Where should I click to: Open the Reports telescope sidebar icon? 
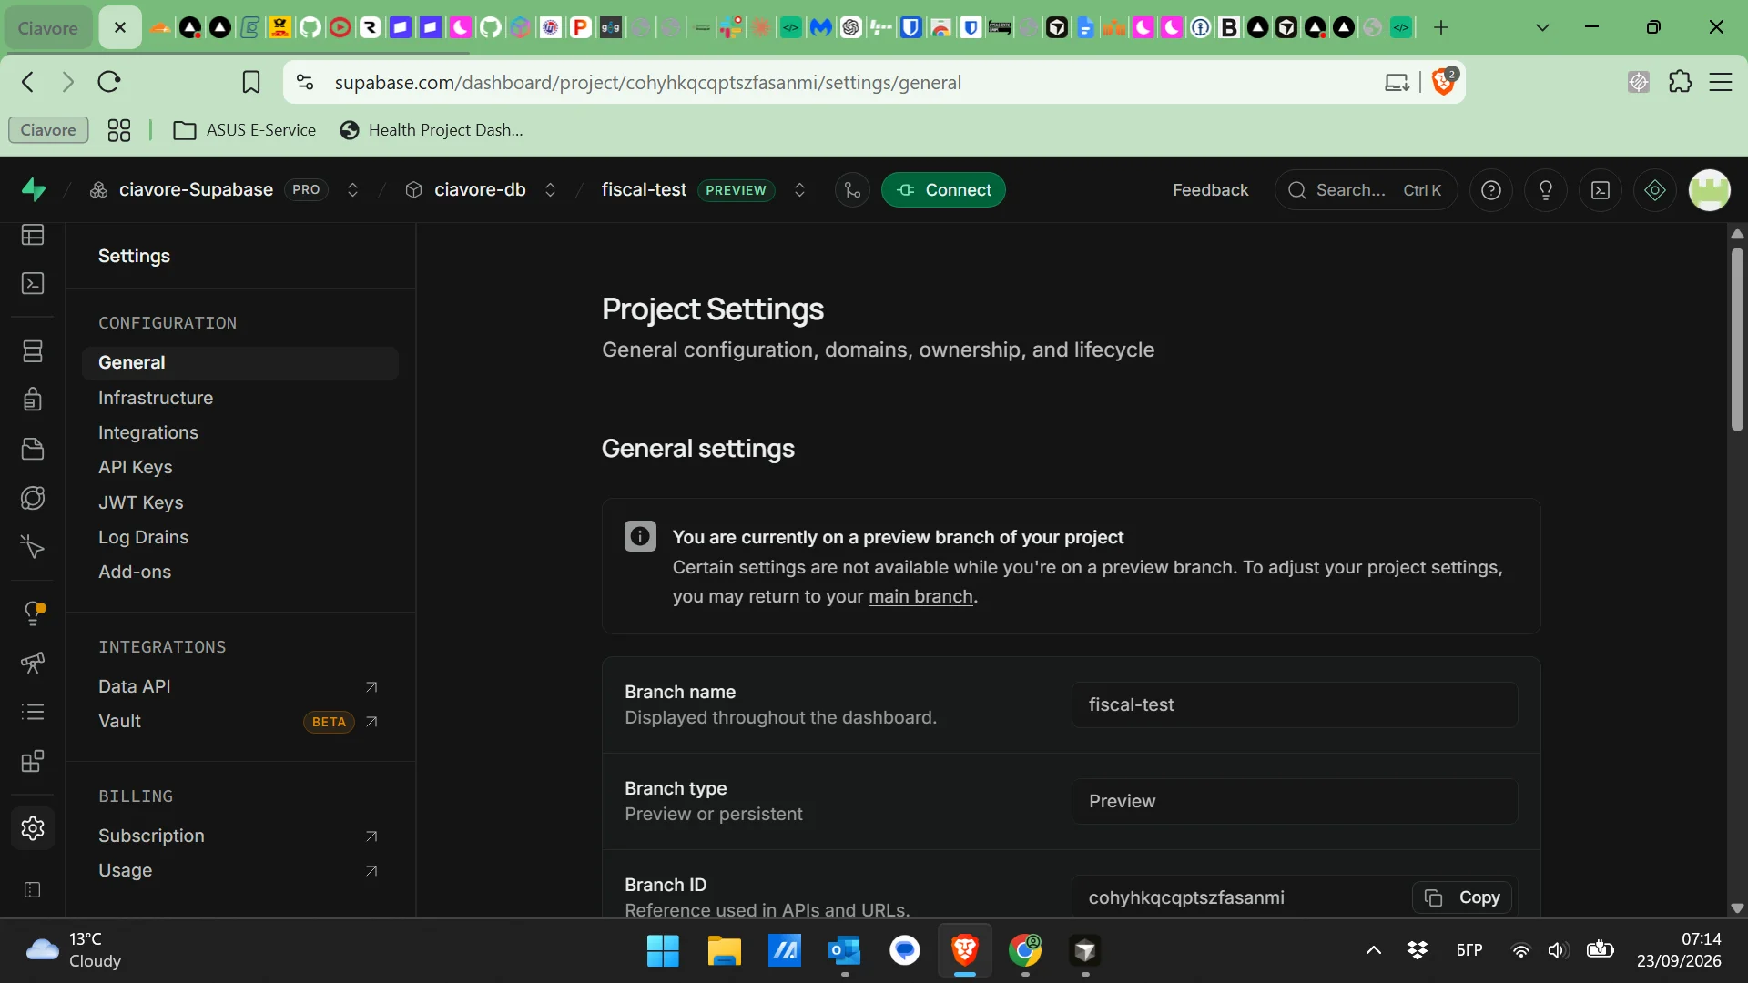(x=33, y=663)
